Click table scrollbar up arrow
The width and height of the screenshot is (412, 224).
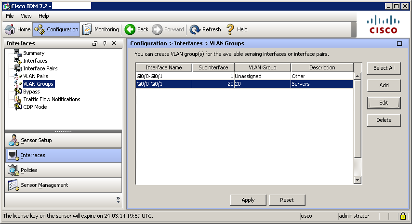pos(358,76)
